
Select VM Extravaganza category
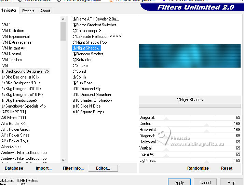click(x=17, y=42)
